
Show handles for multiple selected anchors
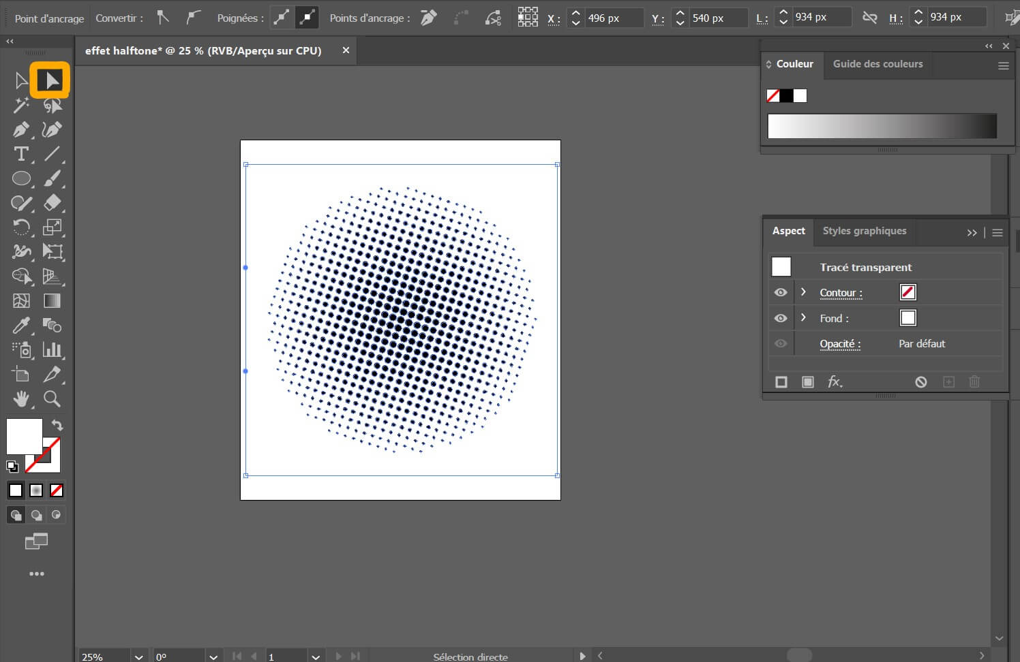282,18
